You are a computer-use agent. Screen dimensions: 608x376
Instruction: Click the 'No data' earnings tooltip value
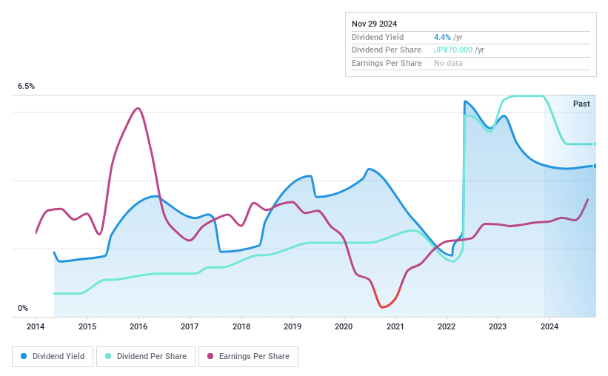point(449,64)
